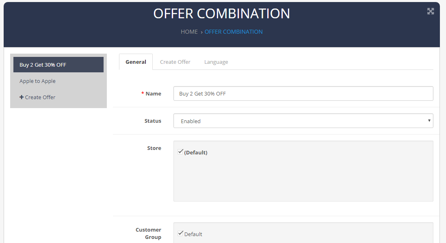Viewport: 446px width, 243px height.
Task: Click the fullscreen expand icon in header
Action: point(430,11)
